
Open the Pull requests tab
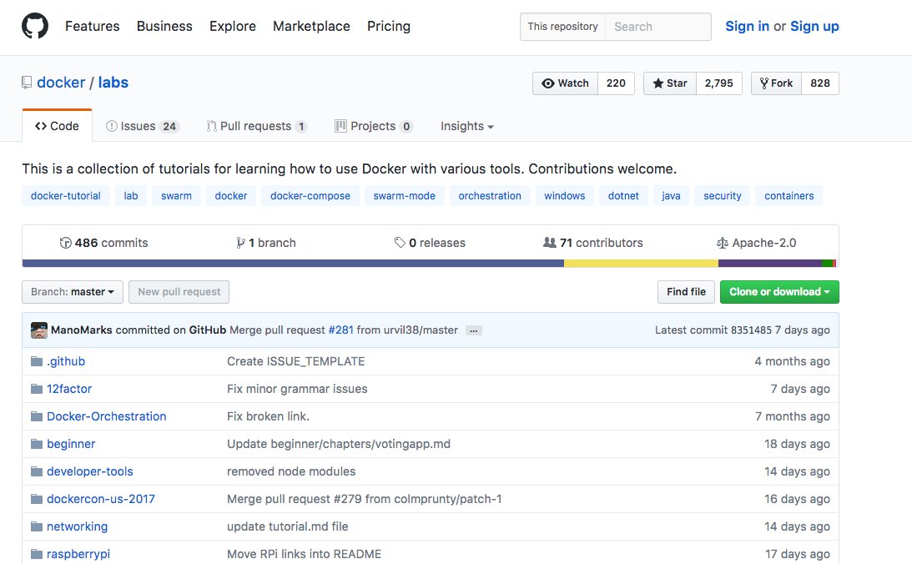[x=256, y=126]
